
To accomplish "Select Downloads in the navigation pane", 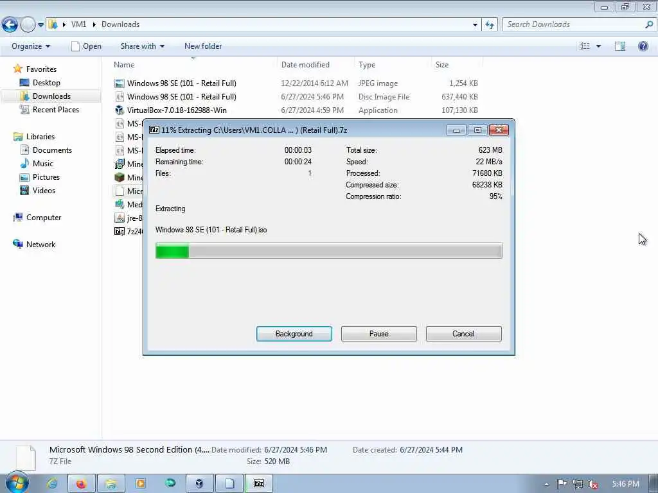I will [x=51, y=96].
